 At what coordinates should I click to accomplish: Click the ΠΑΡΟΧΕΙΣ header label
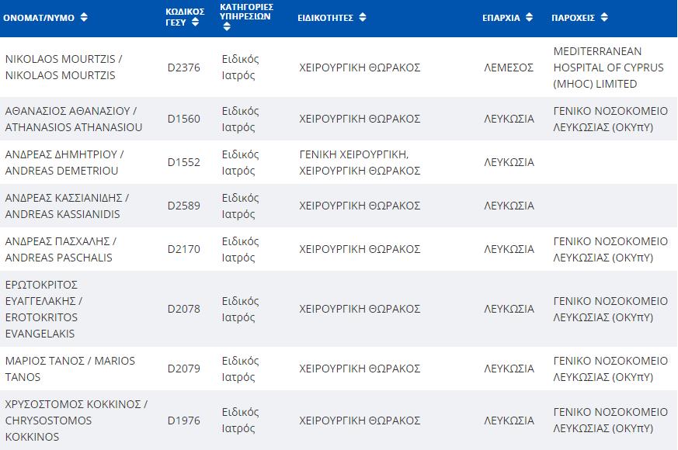573,18
